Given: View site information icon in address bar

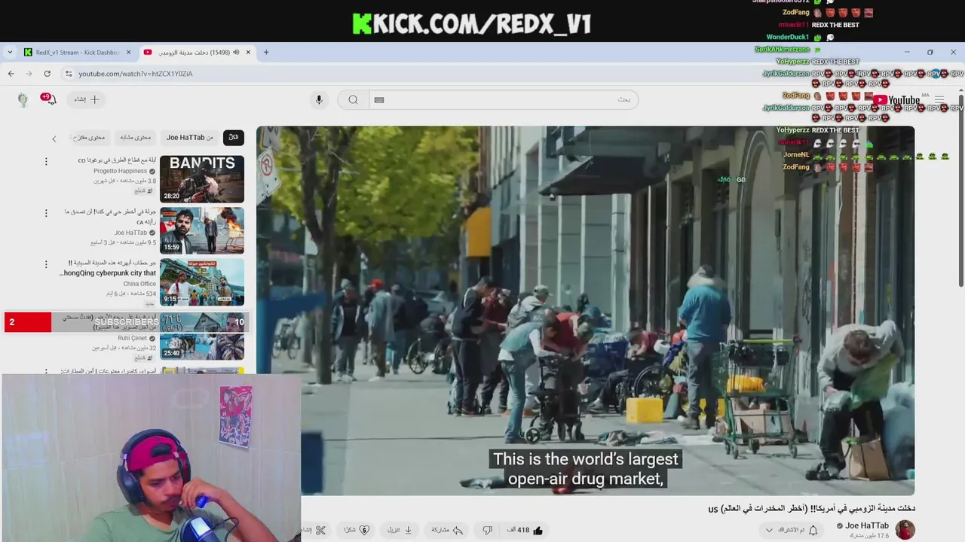Looking at the screenshot, I should tap(69, 74).
